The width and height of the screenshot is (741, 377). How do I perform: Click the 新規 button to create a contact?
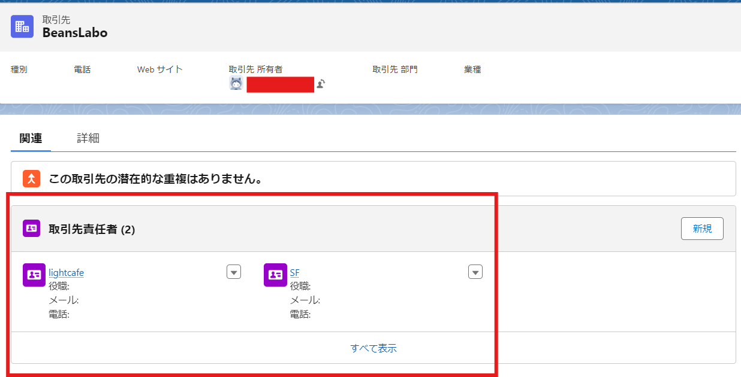(702, 228)
